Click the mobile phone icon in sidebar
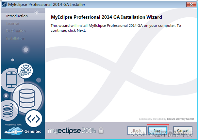Viewport: 198px width, 140px height. (x=11, y=79)
